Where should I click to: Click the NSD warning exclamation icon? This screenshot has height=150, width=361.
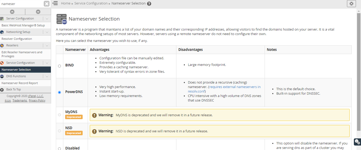pos(94,131)
